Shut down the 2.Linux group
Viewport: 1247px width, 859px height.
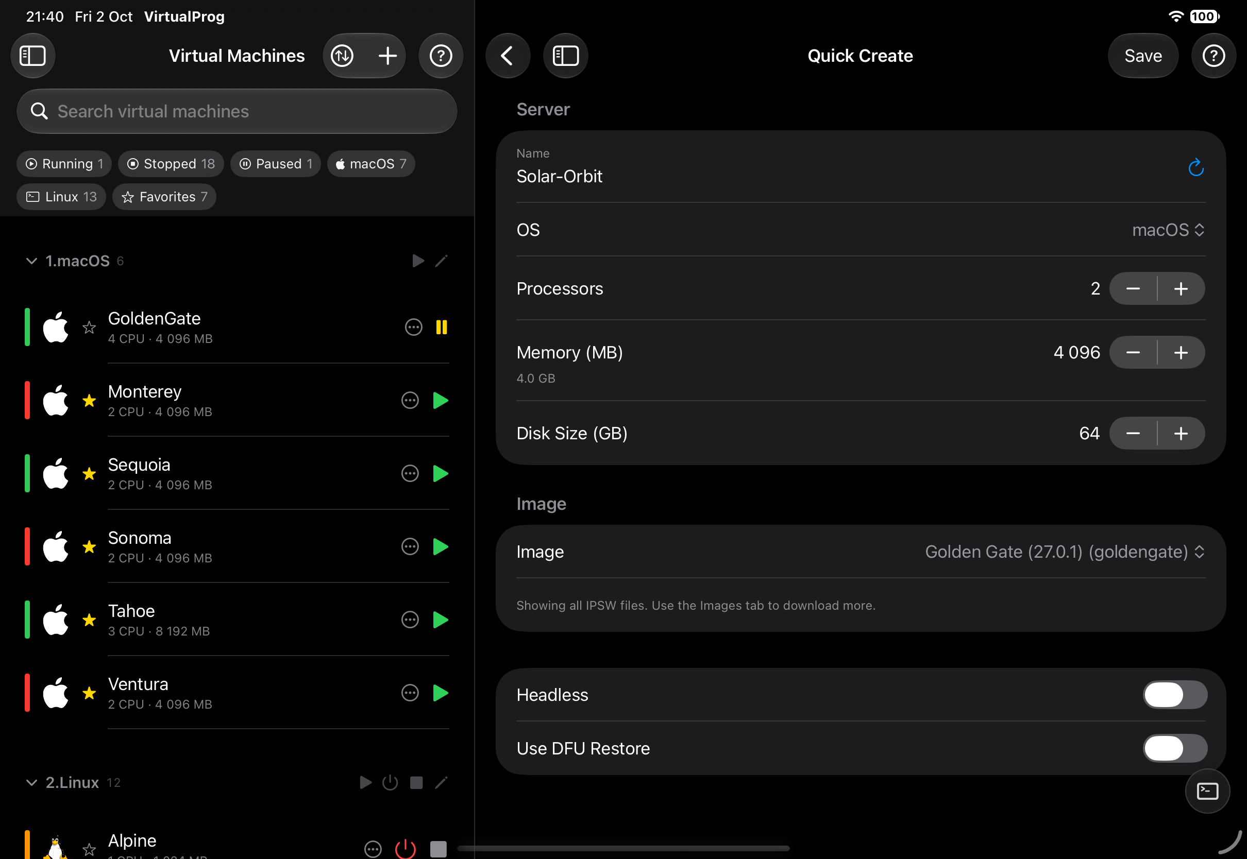390,782
